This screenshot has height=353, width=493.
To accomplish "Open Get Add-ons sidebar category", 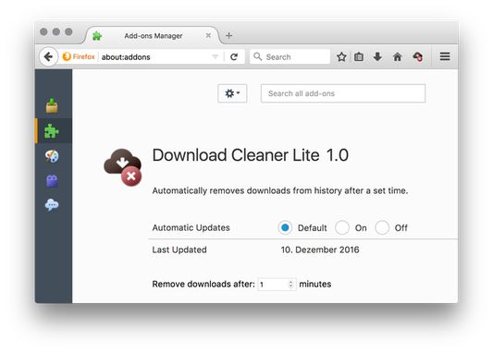I will (52, 105).
